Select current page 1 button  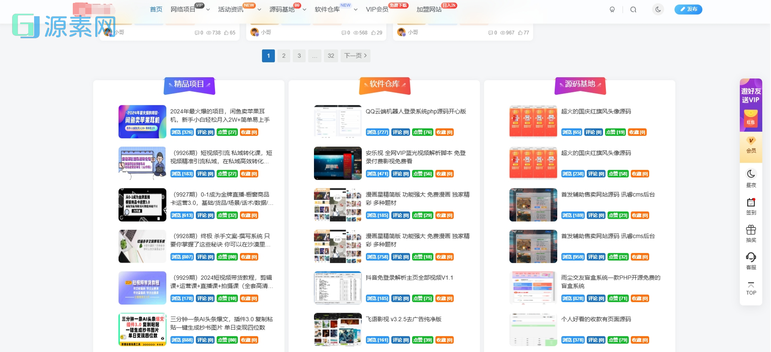coord(268,56)
